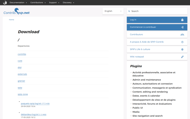190x119 pixels.
Task: Open the Contributions menu
Action: point(38,3)
